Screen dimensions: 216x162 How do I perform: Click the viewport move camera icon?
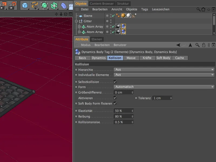(x=56, y=14)
